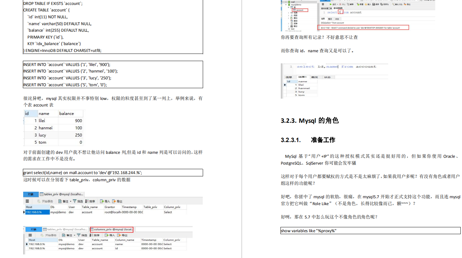Click the Run (运行) icon in the query toolbar

tap(330, 4)
